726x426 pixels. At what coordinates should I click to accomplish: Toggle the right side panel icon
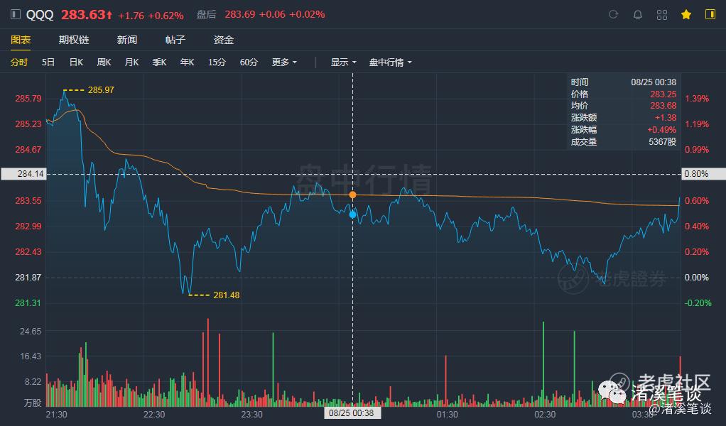(710, 14)
